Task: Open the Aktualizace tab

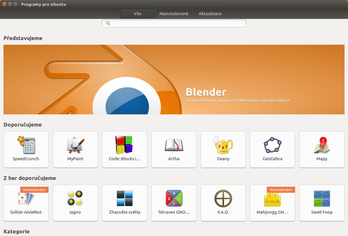Action: (210, 14)
